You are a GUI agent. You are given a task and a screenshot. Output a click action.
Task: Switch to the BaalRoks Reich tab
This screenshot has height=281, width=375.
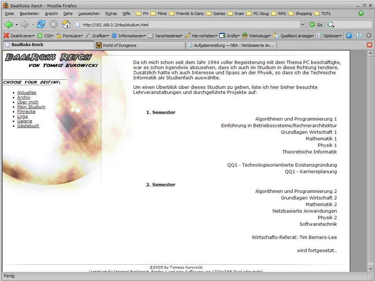click(49, 45)
